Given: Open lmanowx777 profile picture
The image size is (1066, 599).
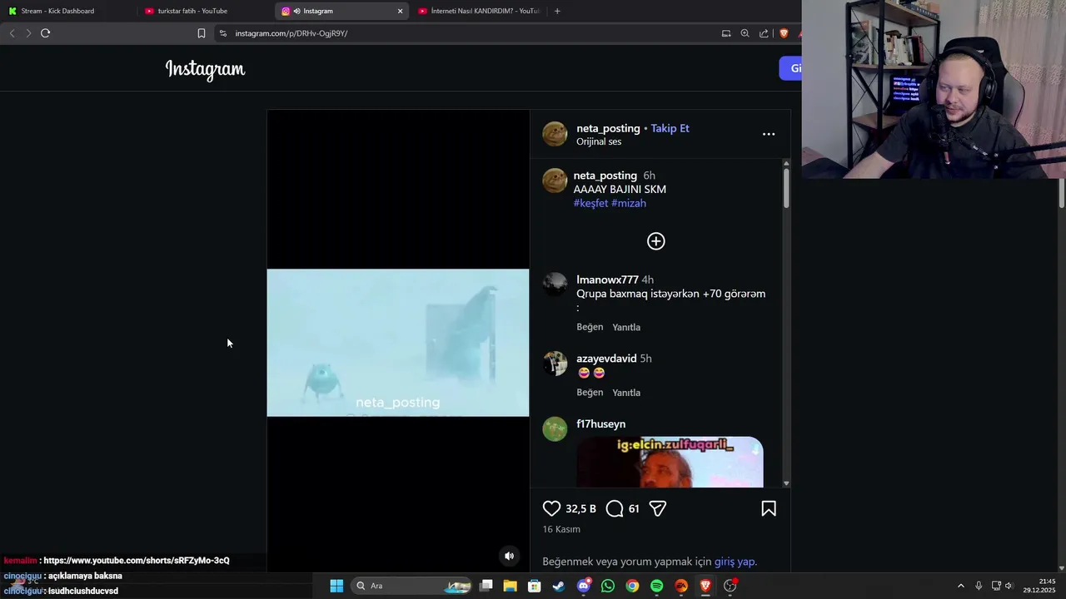Looking at the screenshot, I should coord(555,285).
